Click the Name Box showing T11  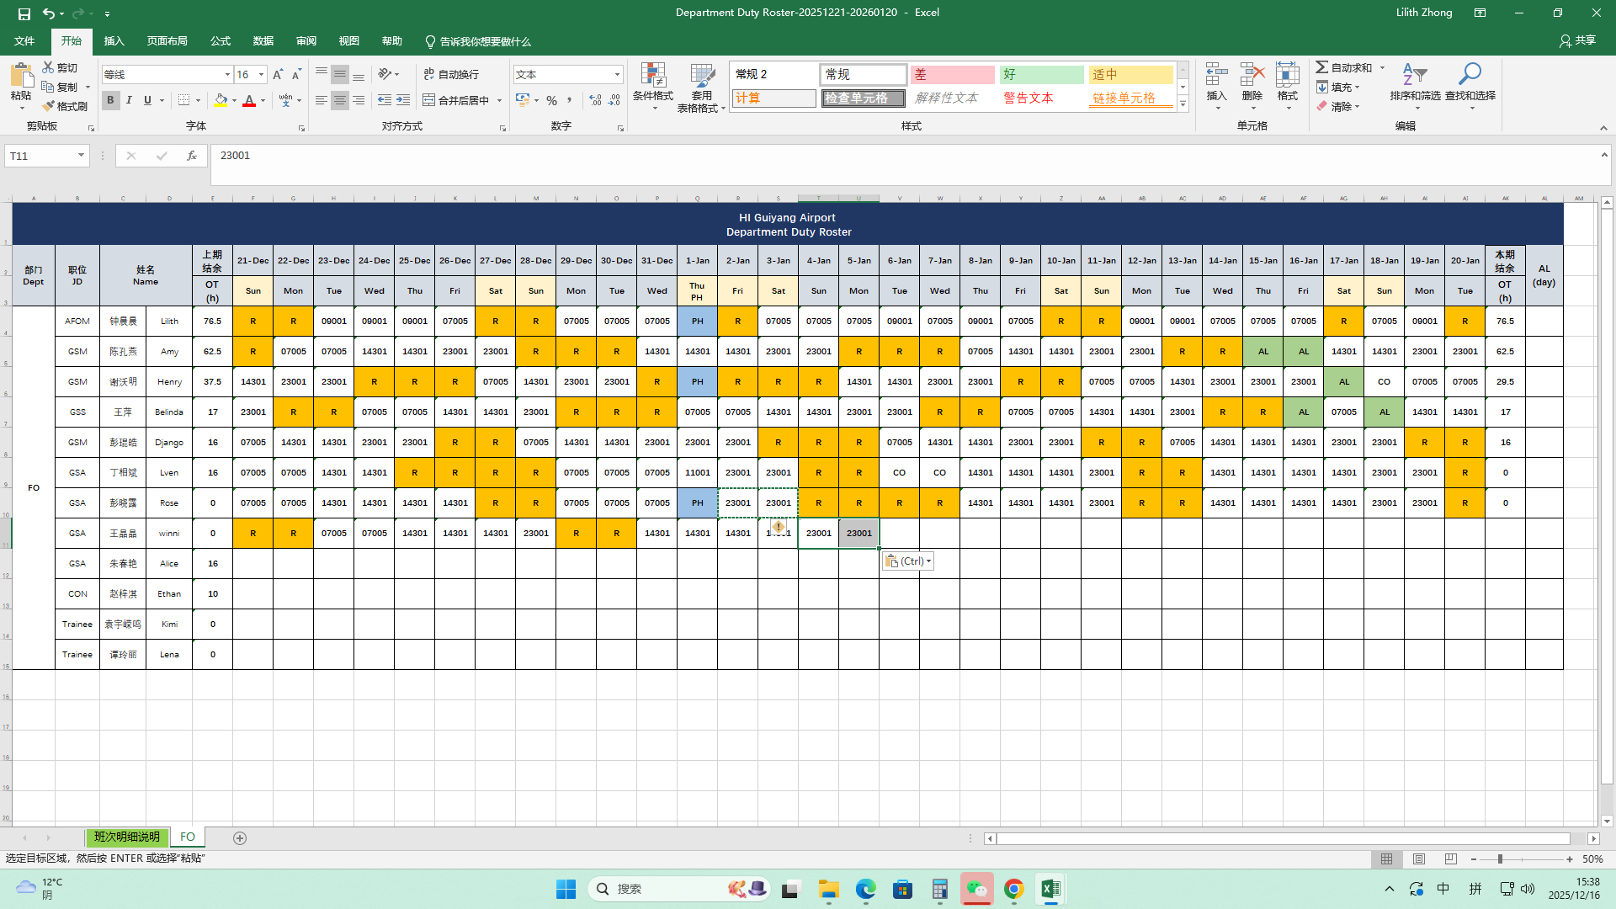[x=40, y=156]
